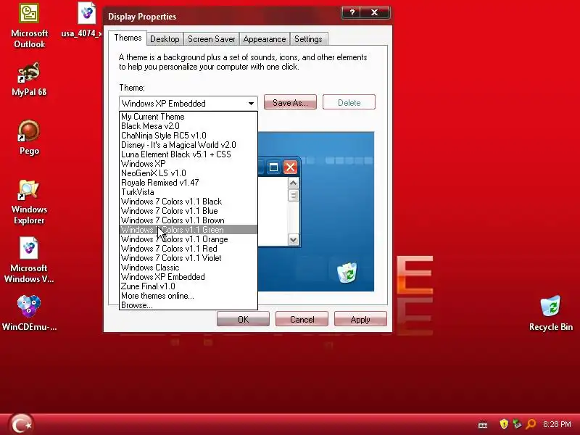The image size is (580, 435).
Task: Select Zune Final v1.0 theme
Action: (x=188, y=286)
